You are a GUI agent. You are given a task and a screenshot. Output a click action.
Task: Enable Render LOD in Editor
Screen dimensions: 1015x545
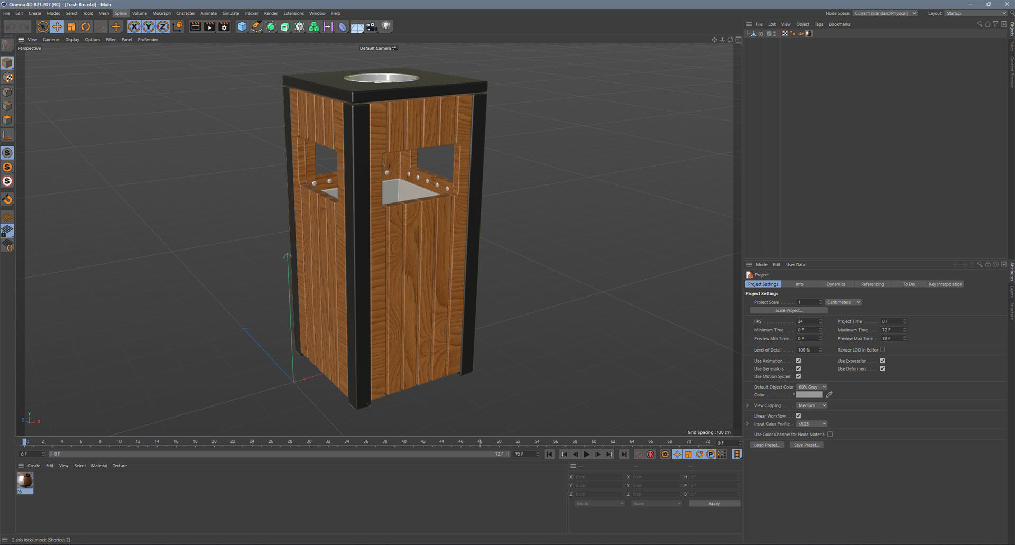pyautogui.click(x=882, y=349)
